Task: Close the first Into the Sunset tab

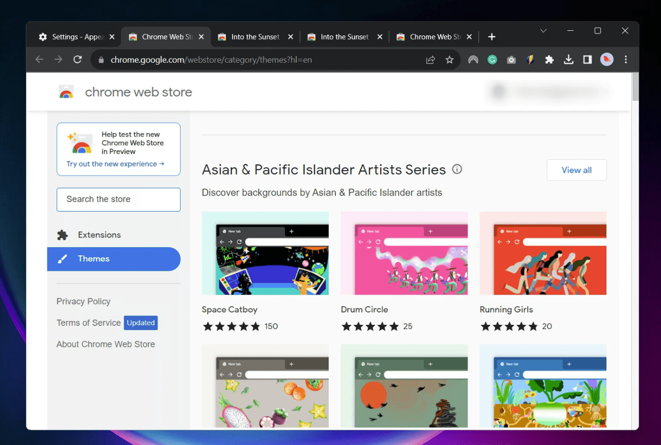Action: pos(291,37)
